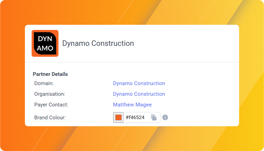The image size is (264, 151).
Task: Click the Partner Details section heading
Action: coord(50,74)
